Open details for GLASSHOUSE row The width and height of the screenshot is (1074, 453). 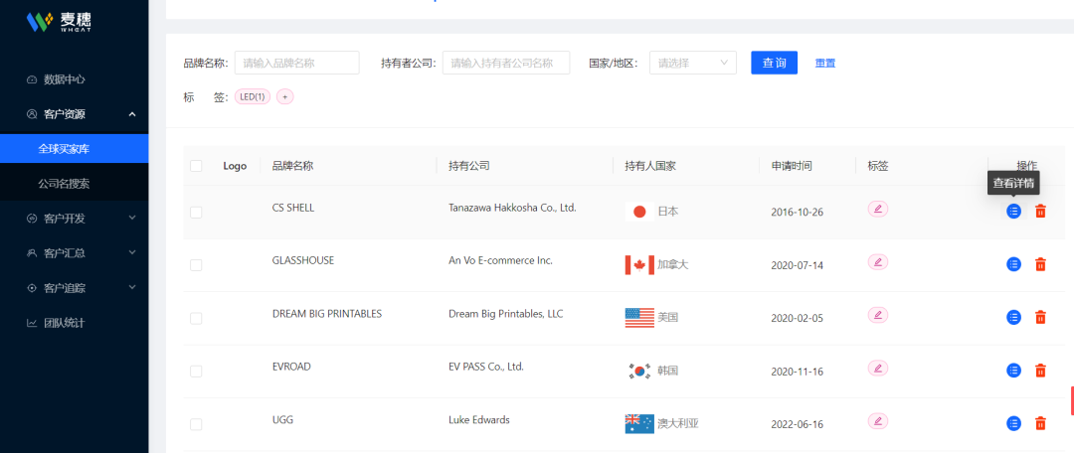coord(1013,264)
